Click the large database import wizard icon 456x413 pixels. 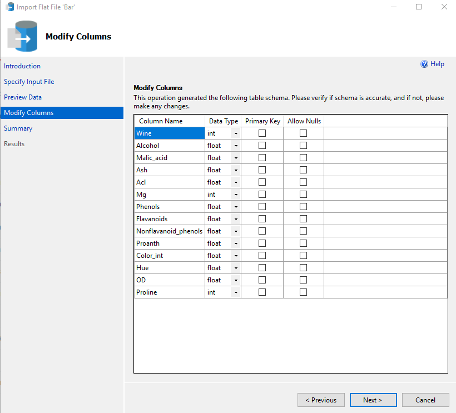22,37
